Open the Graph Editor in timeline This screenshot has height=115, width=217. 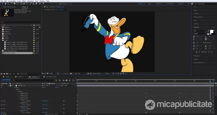click(73, 80)
